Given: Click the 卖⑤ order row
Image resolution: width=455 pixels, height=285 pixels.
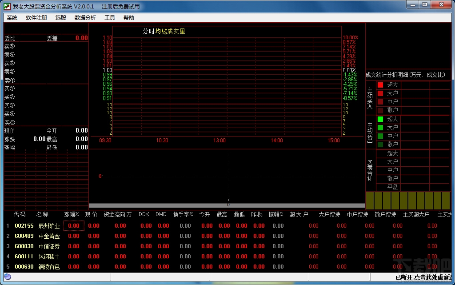Looking at the screenshot, I should (x=46, y=46).
